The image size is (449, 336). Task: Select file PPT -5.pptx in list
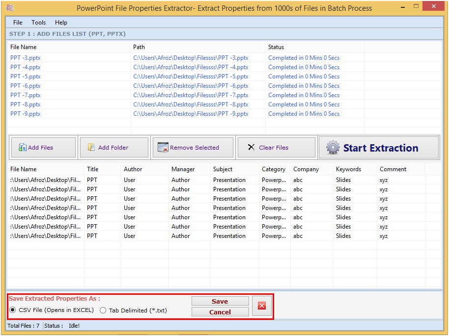[x=26, y=77]
